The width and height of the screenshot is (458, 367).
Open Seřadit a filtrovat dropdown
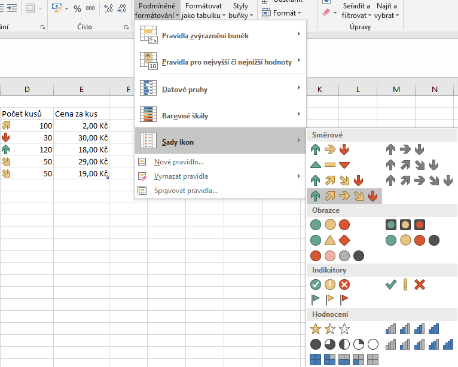pyautogui.click(x=356, y=10)
